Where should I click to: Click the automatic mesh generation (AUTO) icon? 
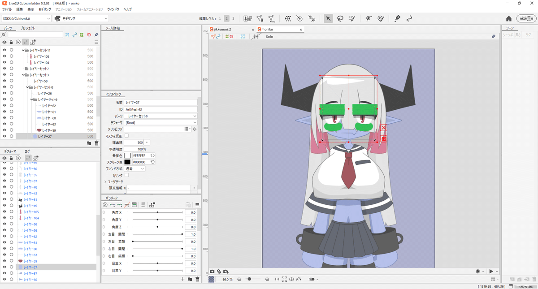tap(271, 18)
